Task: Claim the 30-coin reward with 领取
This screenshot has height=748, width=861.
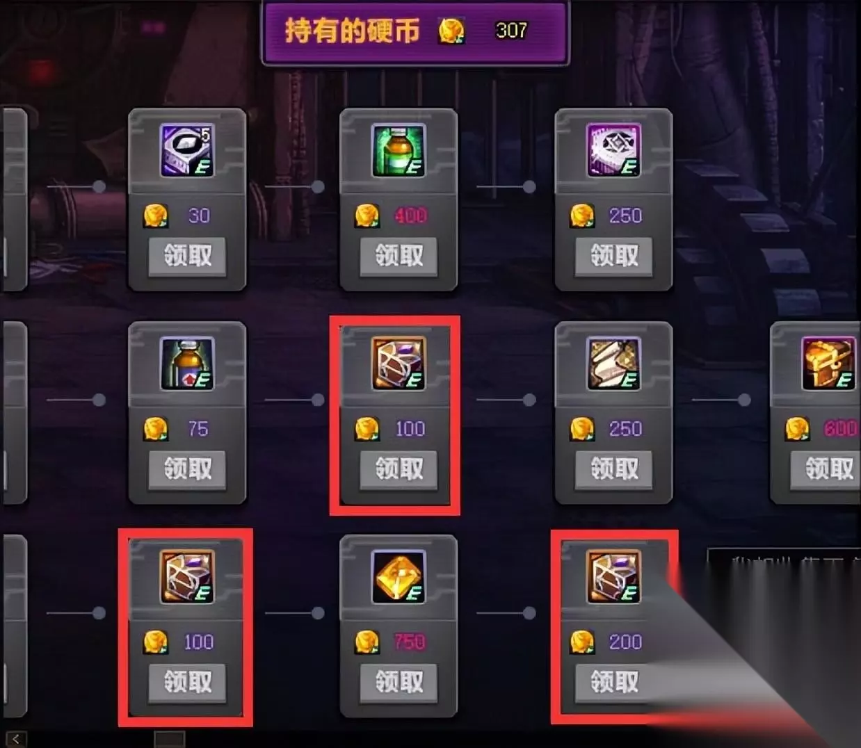Action: tap(188, 256)
